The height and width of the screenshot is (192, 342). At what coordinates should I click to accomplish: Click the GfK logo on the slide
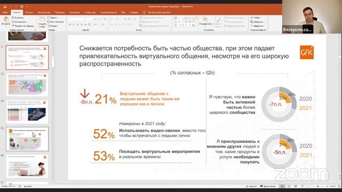click(307, 52)
